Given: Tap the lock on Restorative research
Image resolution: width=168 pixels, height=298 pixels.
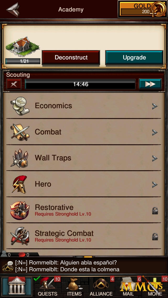Looking at the screenshot, I should tap(155, 210).
